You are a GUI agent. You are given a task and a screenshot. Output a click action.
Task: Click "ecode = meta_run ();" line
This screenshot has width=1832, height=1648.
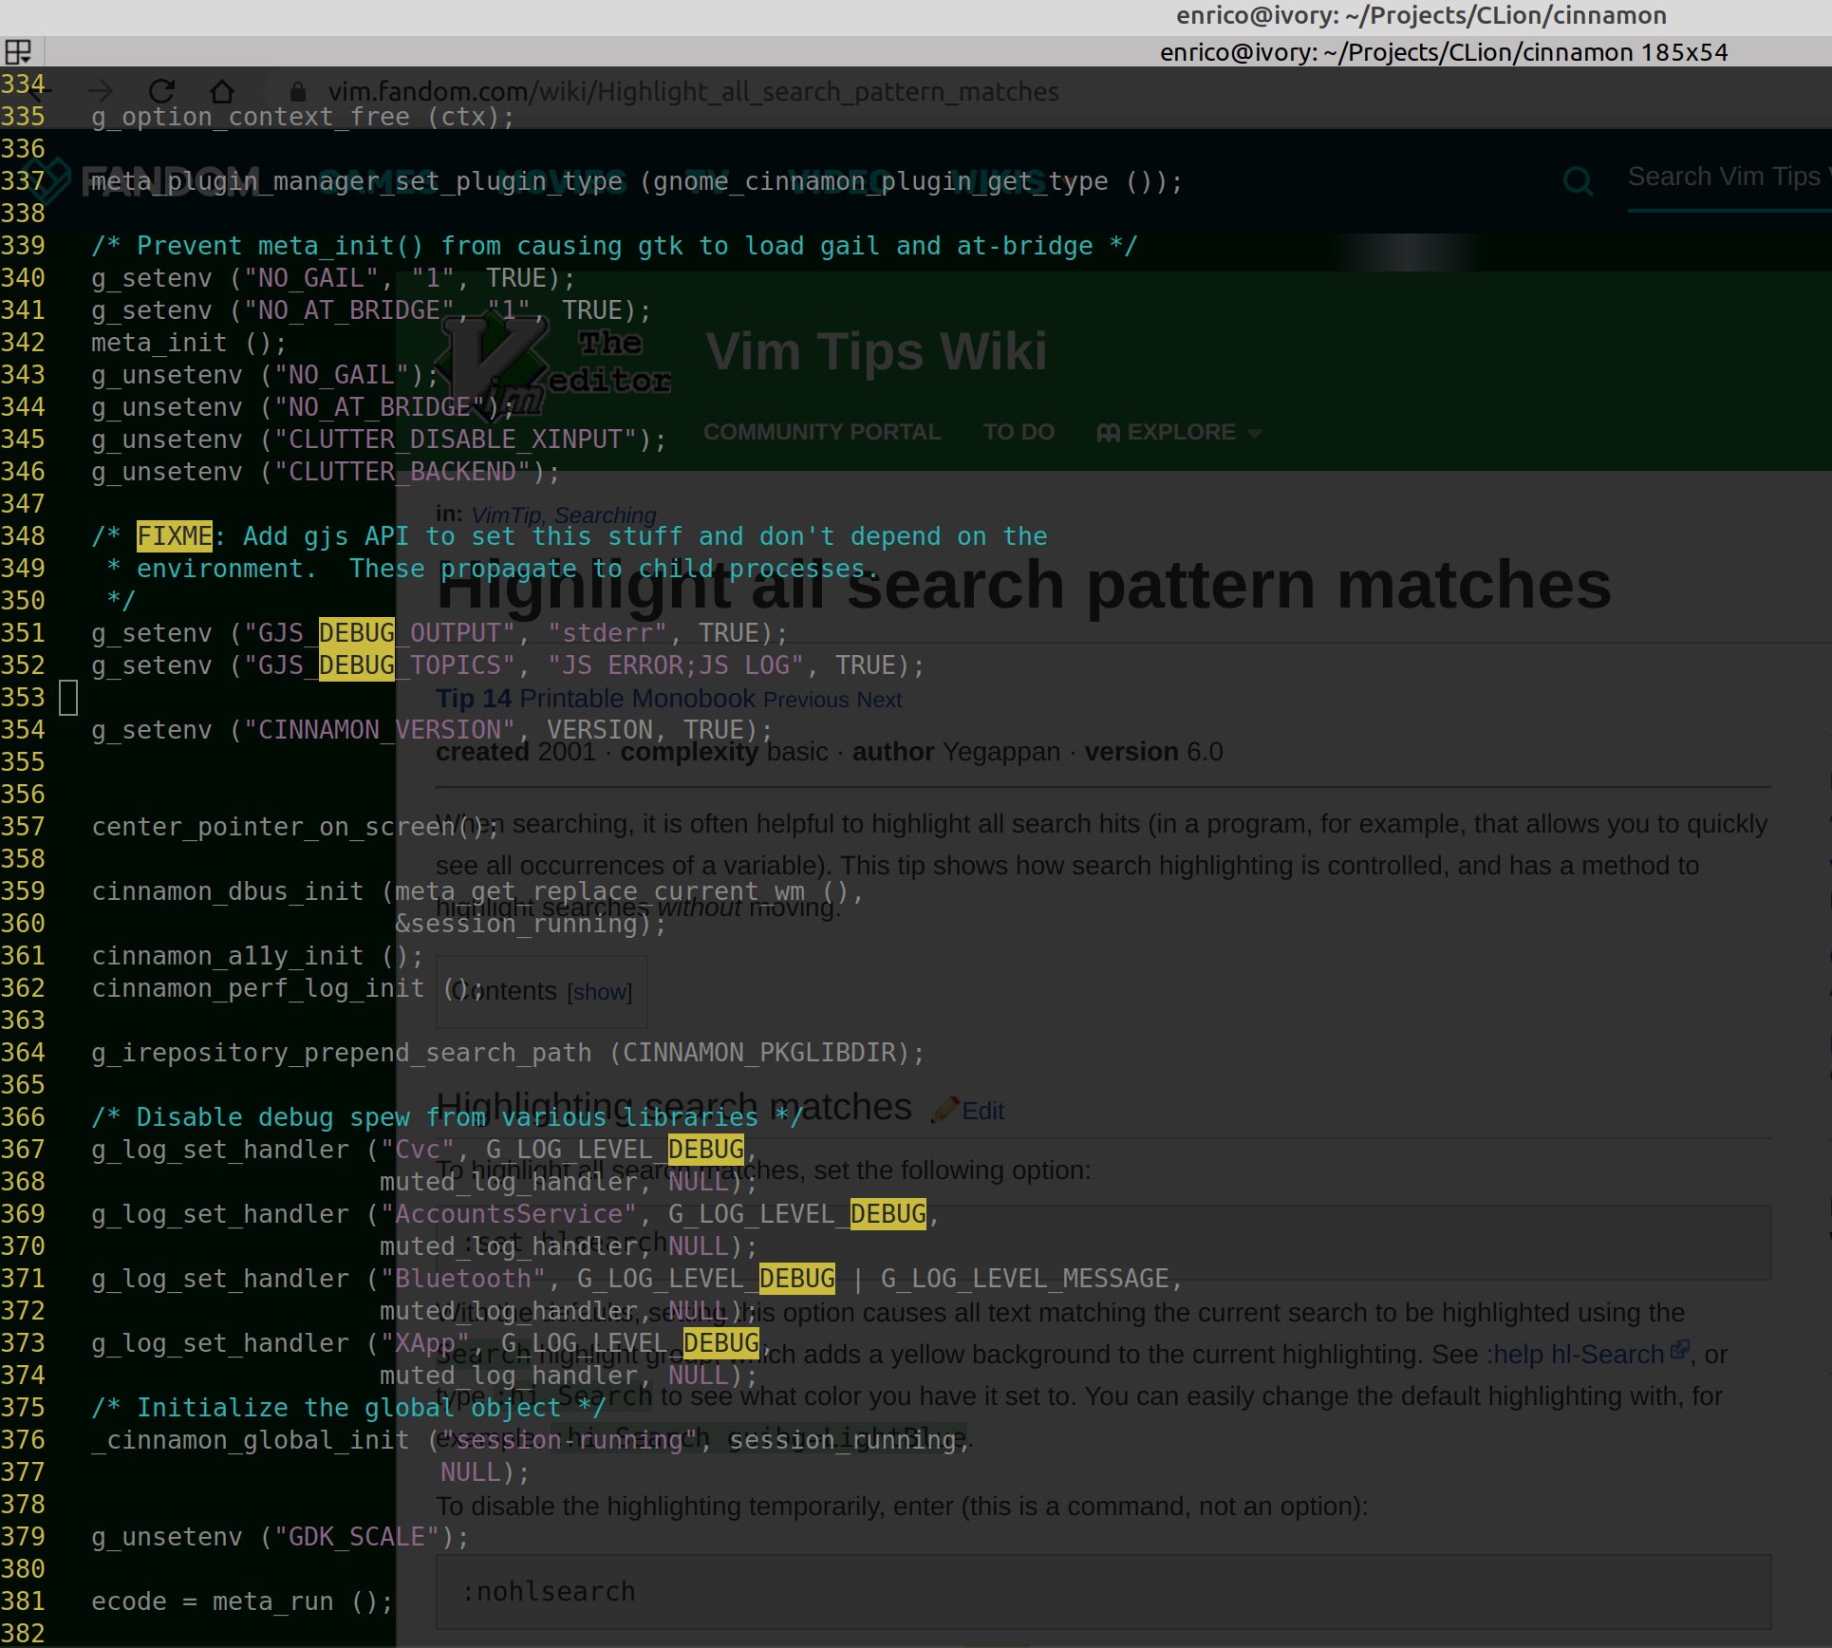click(242, 1601)
